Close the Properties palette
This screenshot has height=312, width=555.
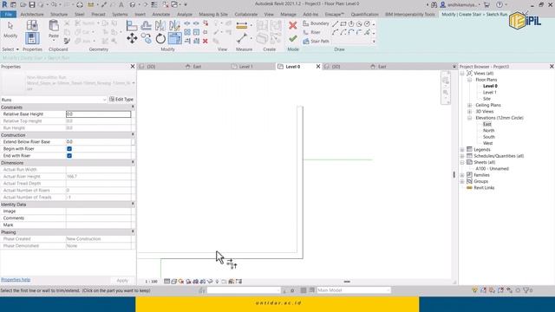click(x=133, y=67)
